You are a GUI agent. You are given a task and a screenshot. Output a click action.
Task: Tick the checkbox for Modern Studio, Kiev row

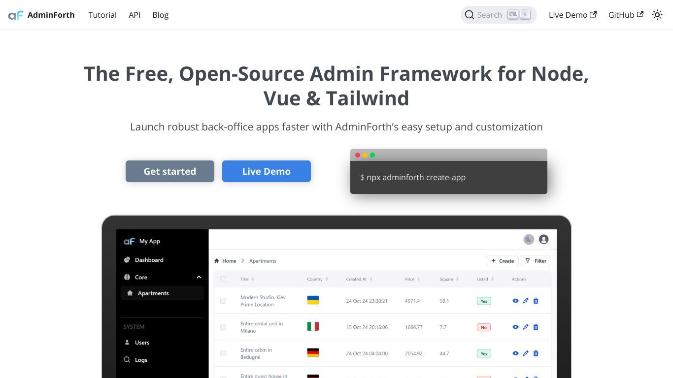pos(223,301)
